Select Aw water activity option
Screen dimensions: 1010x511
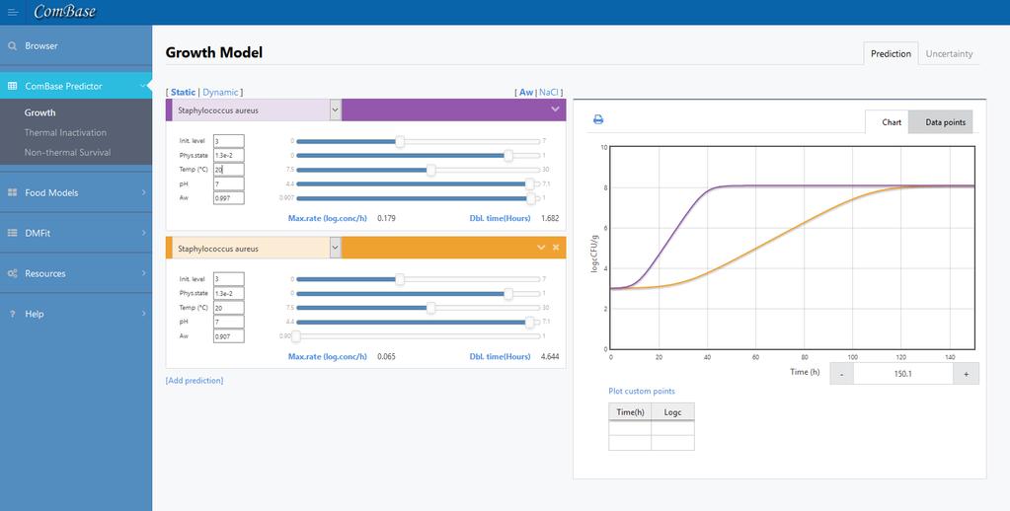[x=526, y=92]
